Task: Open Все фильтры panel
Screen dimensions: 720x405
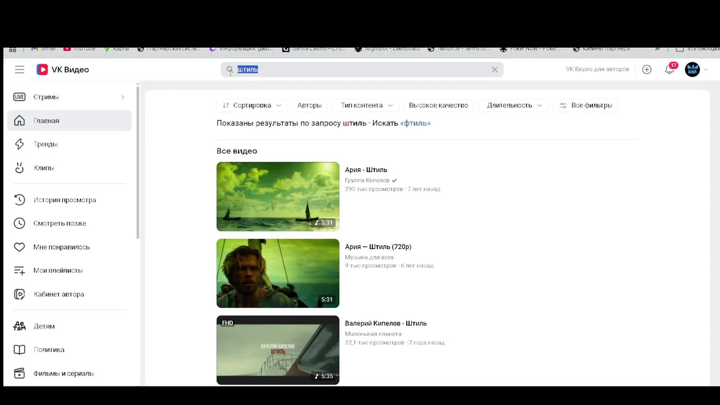Action: click(x=586, y=105)
